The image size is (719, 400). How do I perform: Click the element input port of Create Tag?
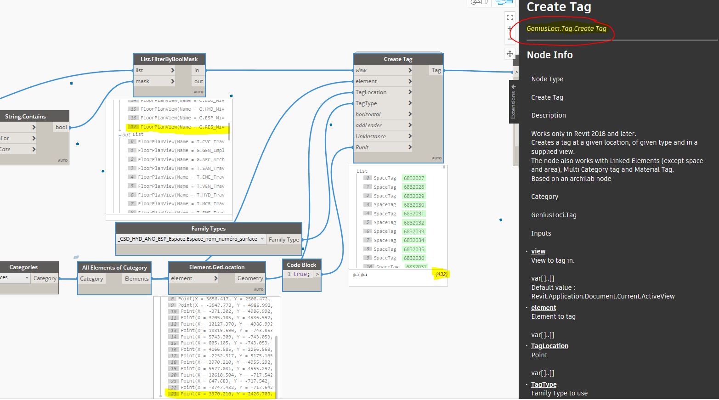pos(383,81)
